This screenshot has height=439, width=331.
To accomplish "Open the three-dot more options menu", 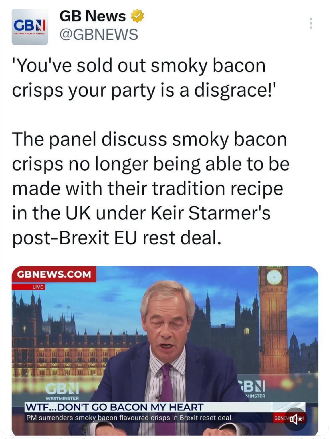I will click(311, 23).
